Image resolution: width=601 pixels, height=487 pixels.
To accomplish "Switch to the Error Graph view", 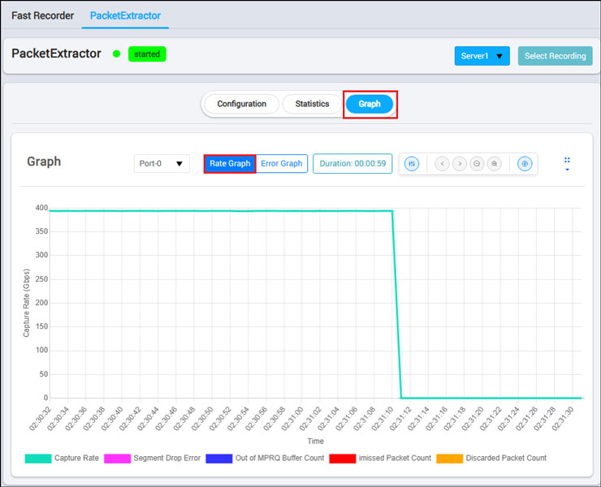I will click(x=281, y=164).
